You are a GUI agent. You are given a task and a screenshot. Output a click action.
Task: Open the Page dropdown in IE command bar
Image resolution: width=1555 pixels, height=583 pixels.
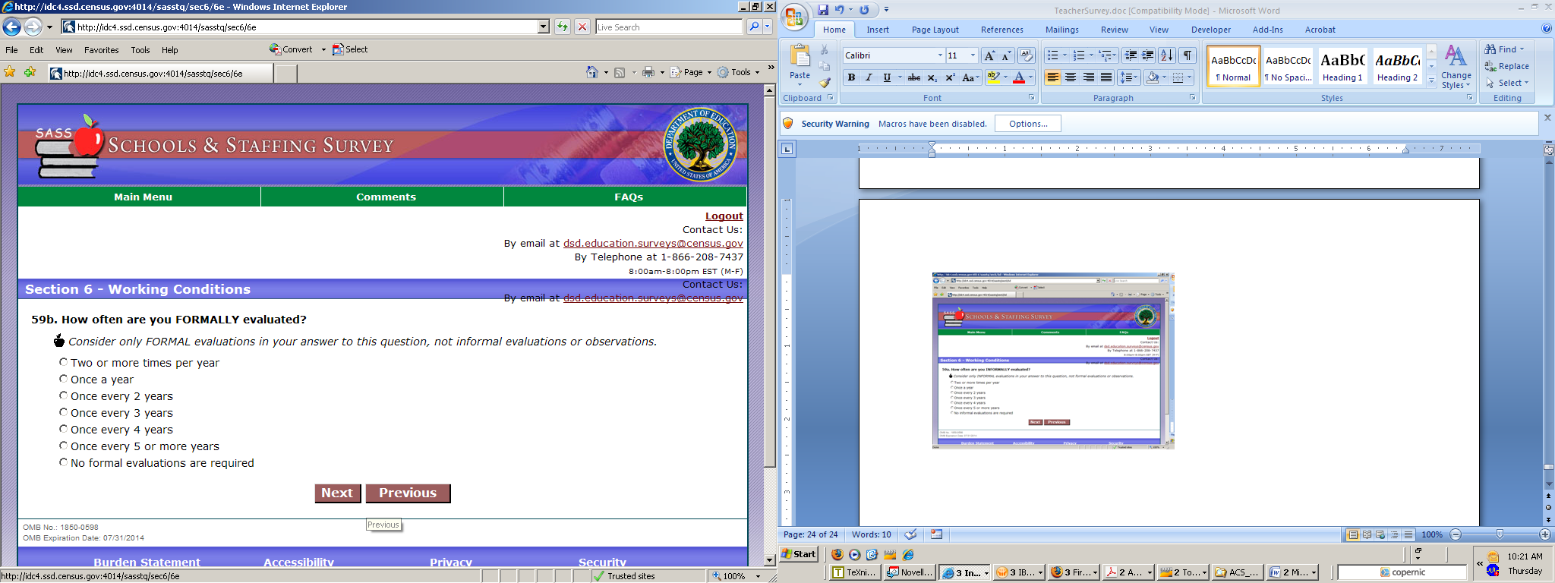pos(692,72)
